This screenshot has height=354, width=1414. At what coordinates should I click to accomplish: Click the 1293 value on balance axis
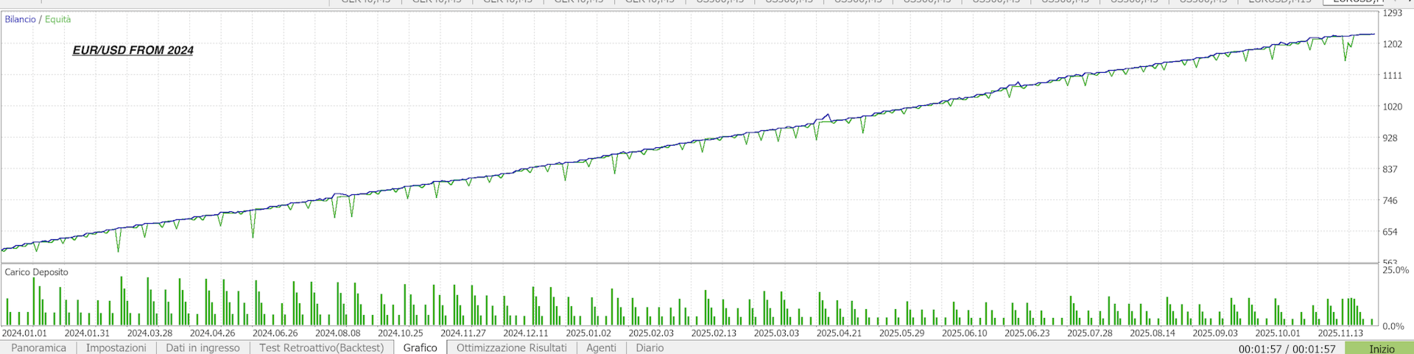pos(1392,13)
